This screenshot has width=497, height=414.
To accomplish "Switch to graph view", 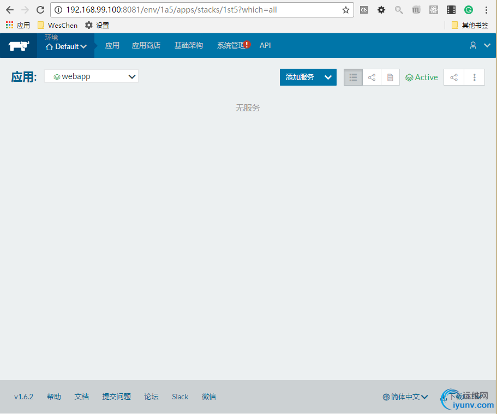I will [372, 77].
